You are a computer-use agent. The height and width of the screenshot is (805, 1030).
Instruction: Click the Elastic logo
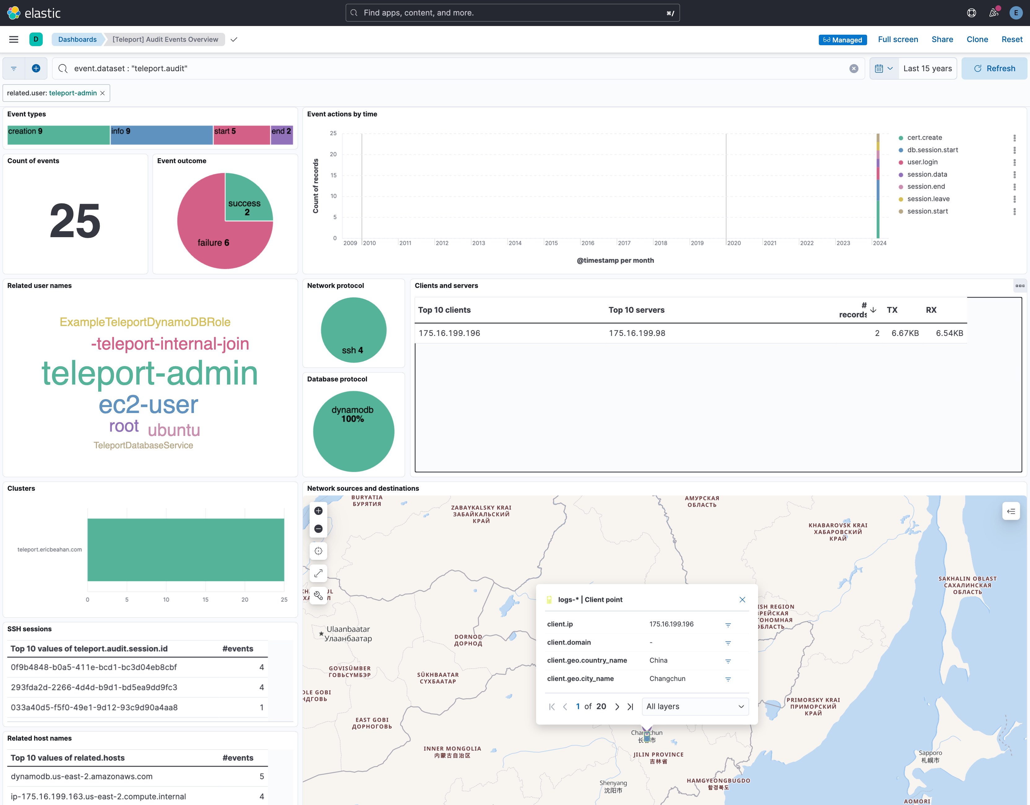pyautogui.click(x=34, y=13)
